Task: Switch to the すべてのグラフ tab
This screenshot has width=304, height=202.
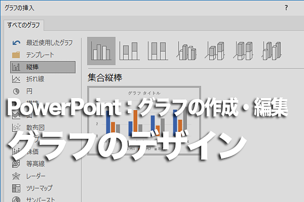Action: (x=24, y=25)
